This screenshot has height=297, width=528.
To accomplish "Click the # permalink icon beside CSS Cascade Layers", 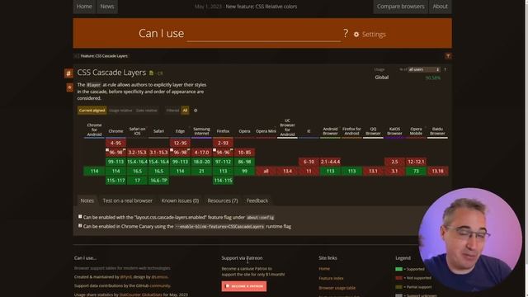I will click(68, 73).
